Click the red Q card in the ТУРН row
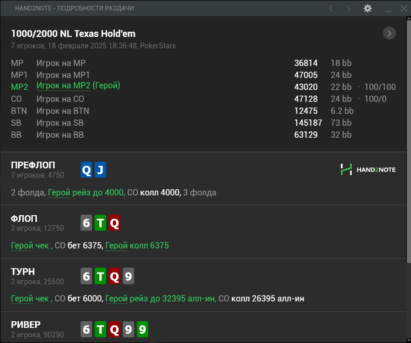The width and height of the screenshot is (411, 343). pos(114,276)
